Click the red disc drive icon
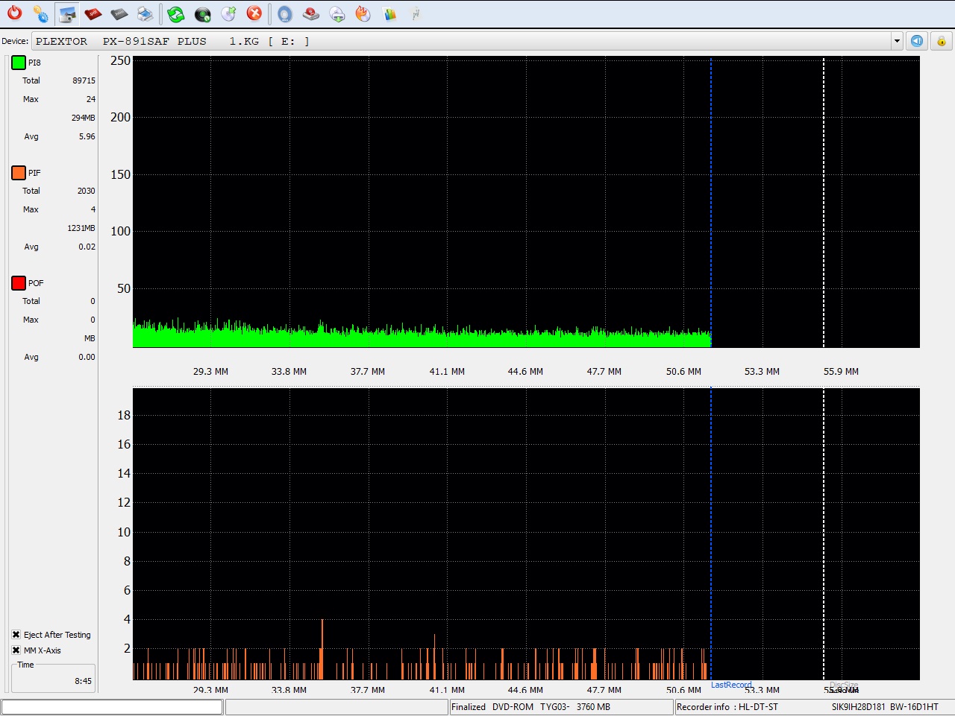955x716 pixels. pos(311,13)
